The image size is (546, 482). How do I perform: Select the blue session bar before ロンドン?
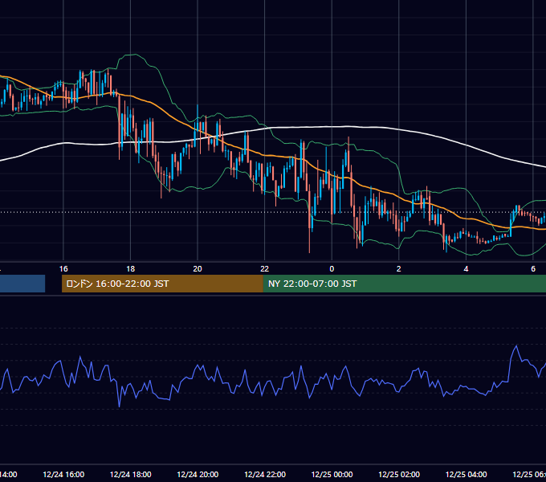click(x=22, y=284)
